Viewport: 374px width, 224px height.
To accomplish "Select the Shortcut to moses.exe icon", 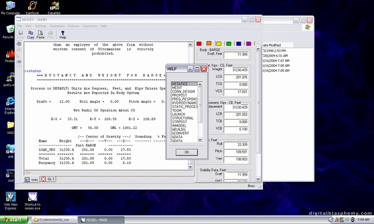I will click(x=33, y=201).
